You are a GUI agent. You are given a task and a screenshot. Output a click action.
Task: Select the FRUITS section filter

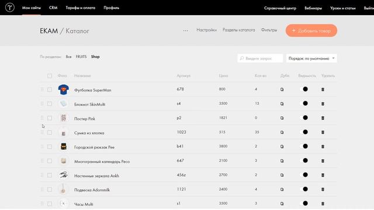(x=81, y=57)
